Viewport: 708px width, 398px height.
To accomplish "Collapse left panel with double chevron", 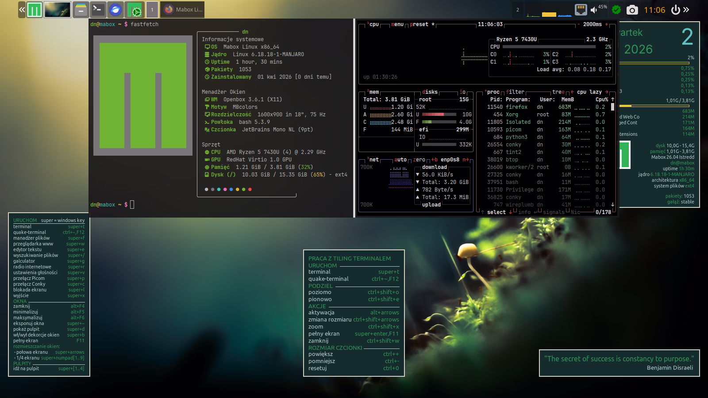I will (x=22, y=10).
